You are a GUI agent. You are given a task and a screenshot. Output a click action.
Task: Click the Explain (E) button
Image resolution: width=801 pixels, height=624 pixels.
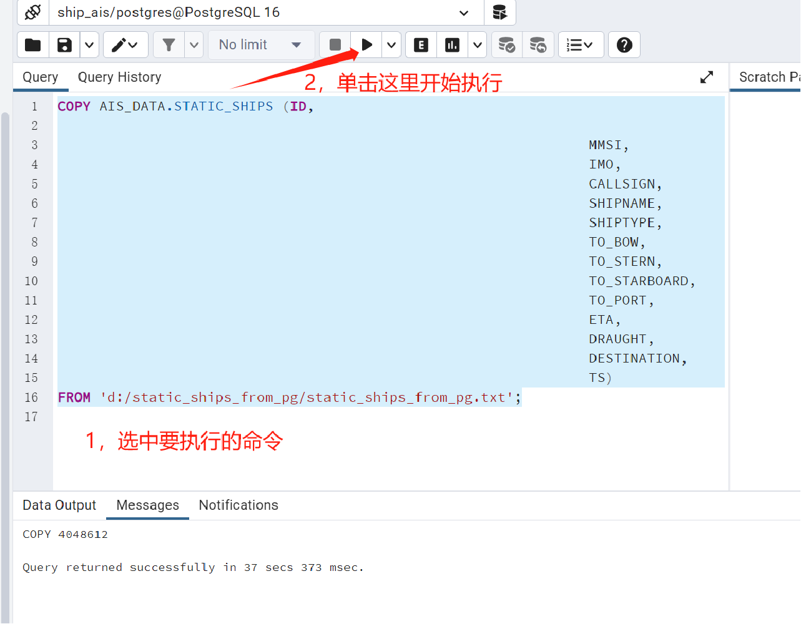(x=421, y=45)
